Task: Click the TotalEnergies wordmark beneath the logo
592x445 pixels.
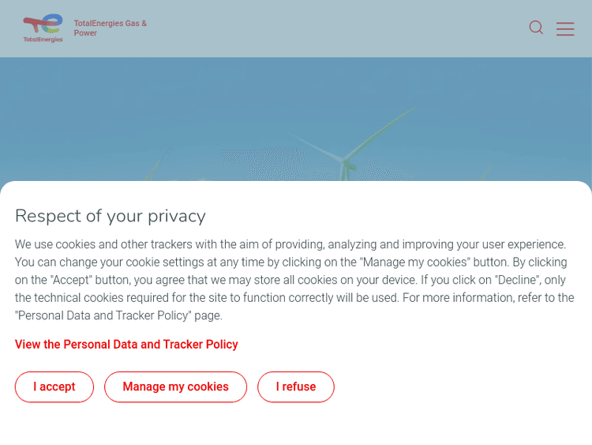Action: point(43,40)
